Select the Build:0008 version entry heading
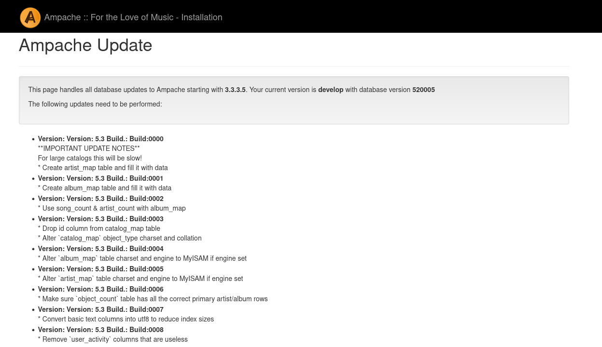Viewport: 602px width, 347px height. click(100, 330)
